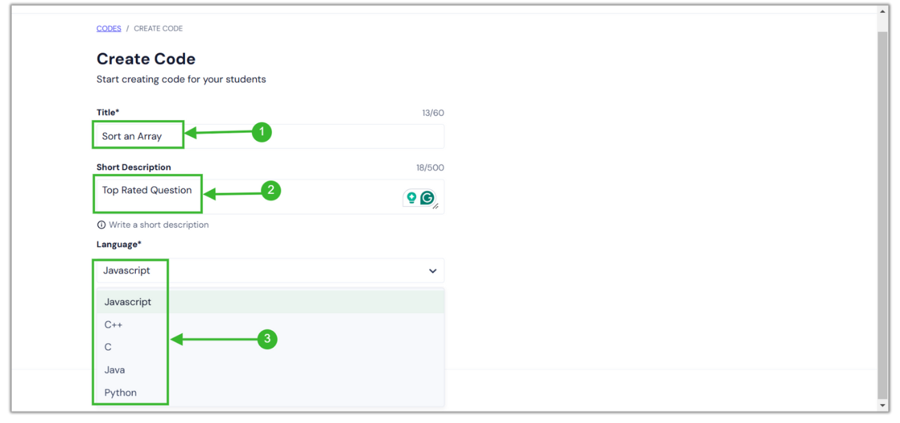Click the green badge numbered 3

[x=266, y=339]
